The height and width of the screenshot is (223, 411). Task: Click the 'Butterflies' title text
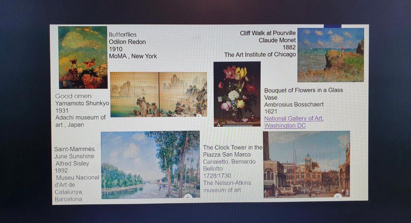(x=123, y=35)
